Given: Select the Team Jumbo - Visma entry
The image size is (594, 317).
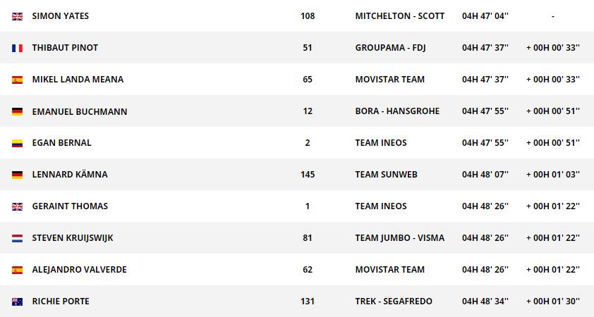Looking at the screenshot, I should (400, 238).
